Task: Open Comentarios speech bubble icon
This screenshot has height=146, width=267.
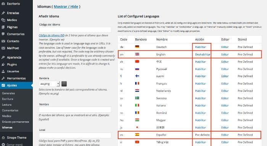Action: [x=3, y=34]
